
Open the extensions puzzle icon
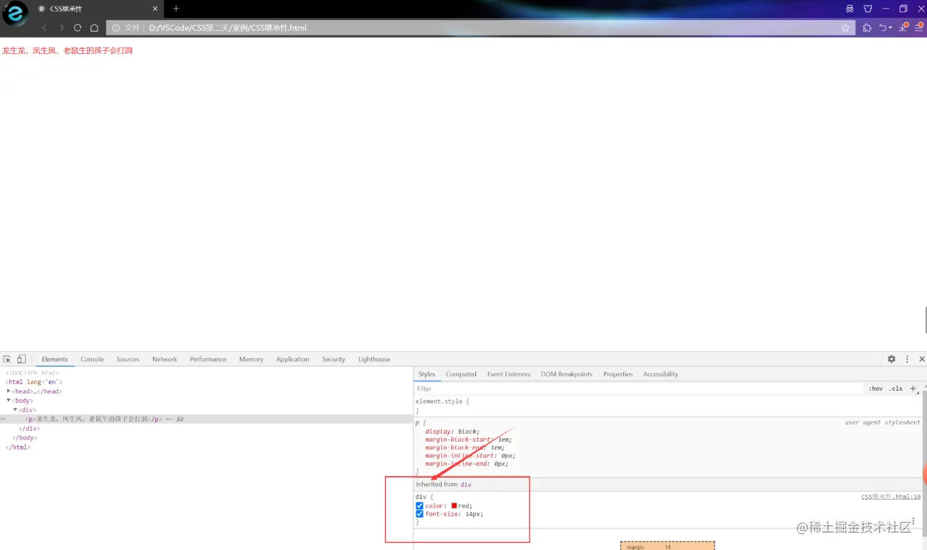coord(867,27)
